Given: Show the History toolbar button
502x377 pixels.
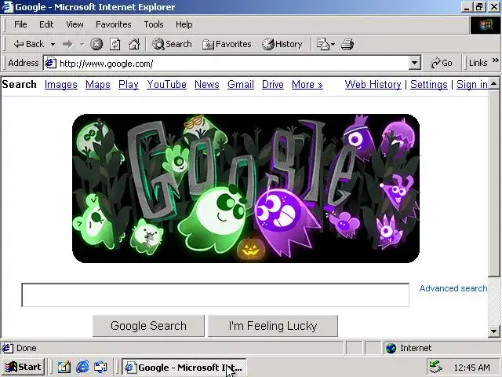Looking at the screenshot, I should point(282,44).
